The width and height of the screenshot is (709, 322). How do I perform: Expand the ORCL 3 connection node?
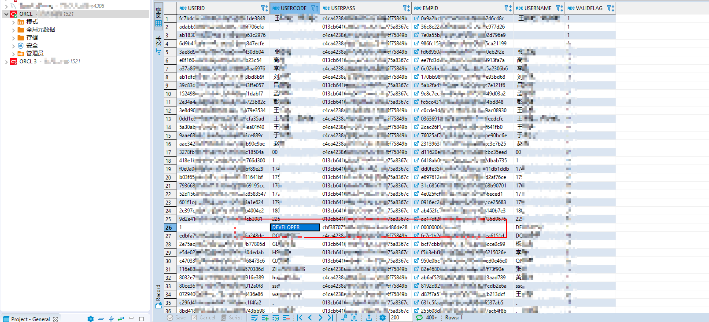click(6, 62)
